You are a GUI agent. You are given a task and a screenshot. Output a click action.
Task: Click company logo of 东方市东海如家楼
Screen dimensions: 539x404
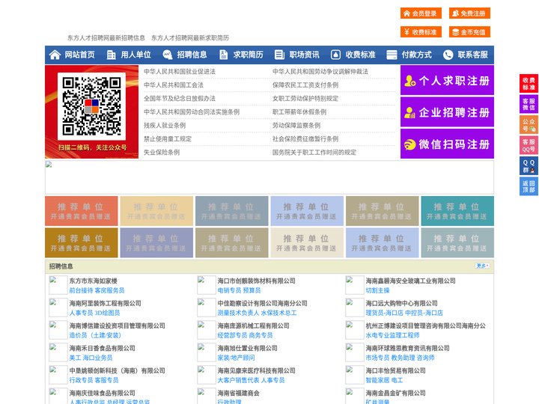coord(58,285)
